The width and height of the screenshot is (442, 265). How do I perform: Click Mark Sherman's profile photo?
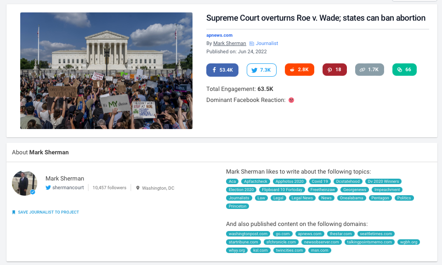24,183
